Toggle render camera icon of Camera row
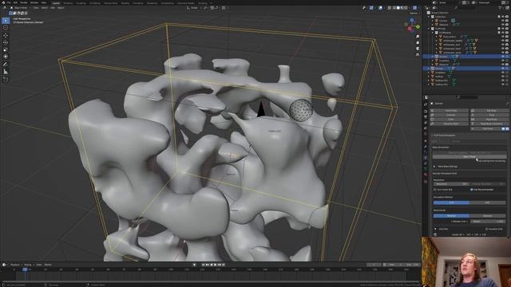This screenshot has width=511, height=287. tap(507, 21)
